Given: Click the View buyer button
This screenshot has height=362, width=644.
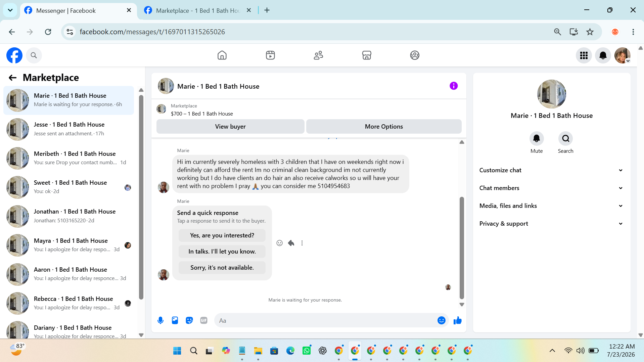Looking at the screenshot, I should (230, 127).
